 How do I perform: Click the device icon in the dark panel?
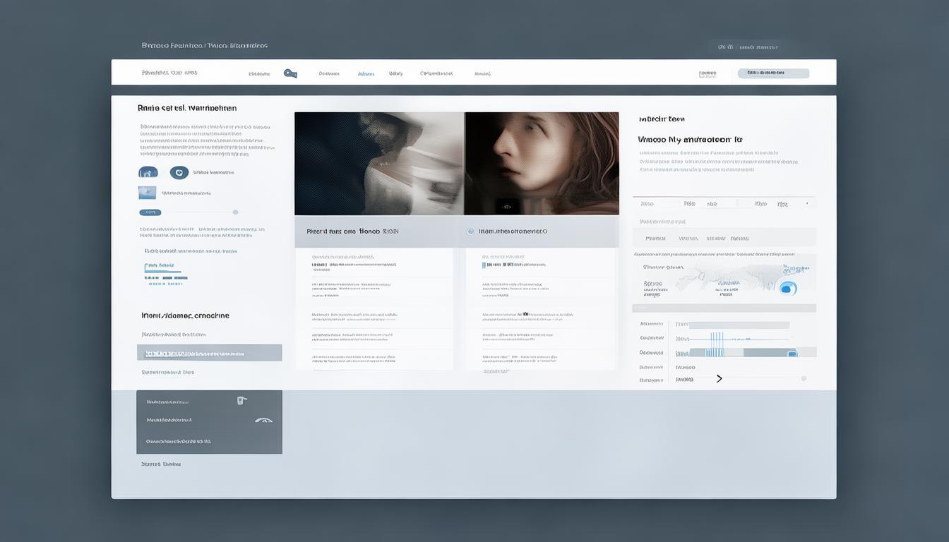241,400
